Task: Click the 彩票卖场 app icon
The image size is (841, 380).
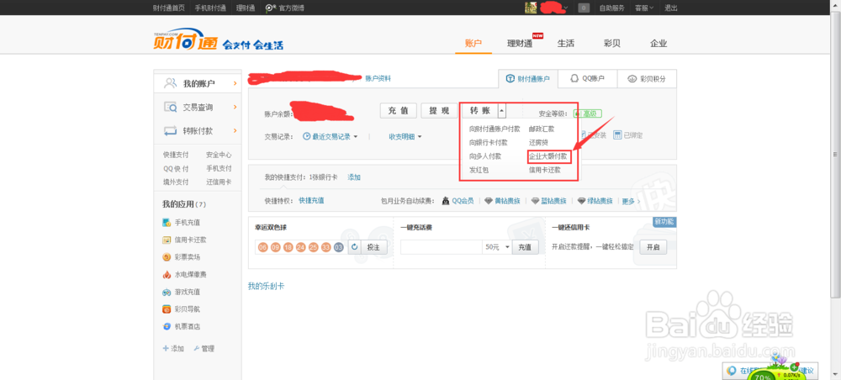Action: coord(167,257)
